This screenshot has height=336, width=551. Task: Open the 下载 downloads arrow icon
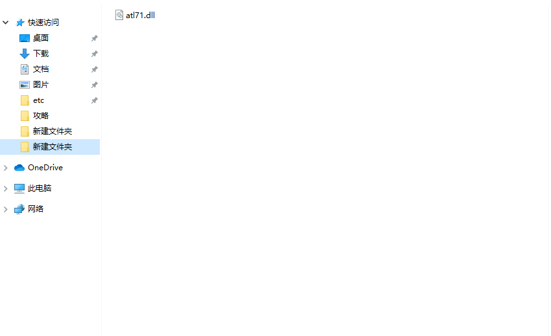pyautogui.click(x=24, y=54)
